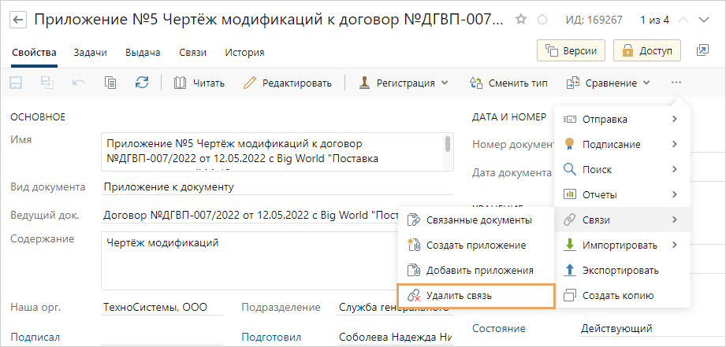Click the copy document icon in toolbar
Viewport: 726px width, 347px height.
tap(110, 83)
